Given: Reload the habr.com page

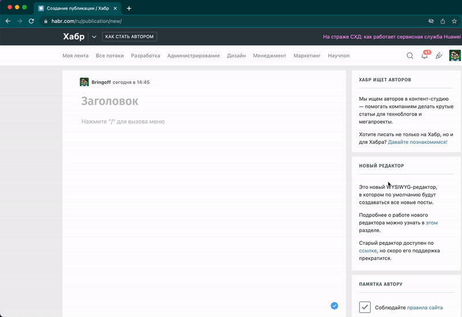Looking at the screenshot, I should coord(31,21).
